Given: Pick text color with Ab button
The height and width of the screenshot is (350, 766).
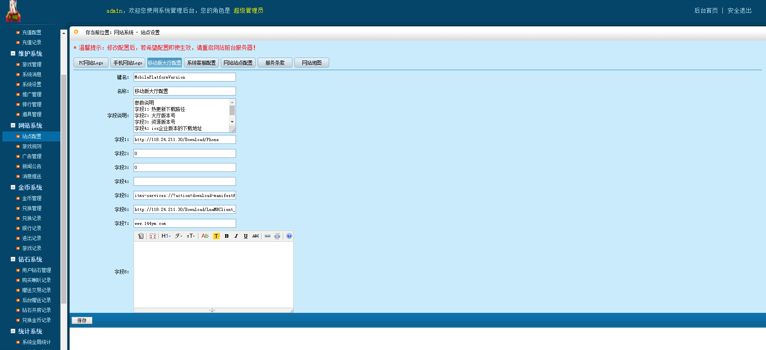Looking at the screenshot, I should (x=205, y=236).
